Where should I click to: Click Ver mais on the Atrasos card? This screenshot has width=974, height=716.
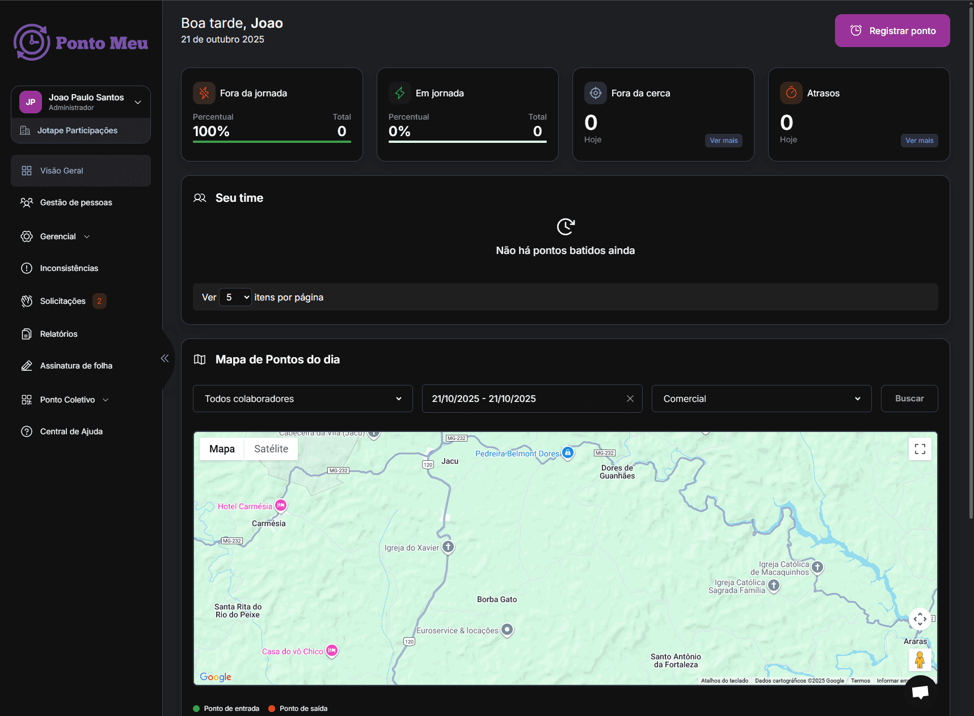[919, 141]
